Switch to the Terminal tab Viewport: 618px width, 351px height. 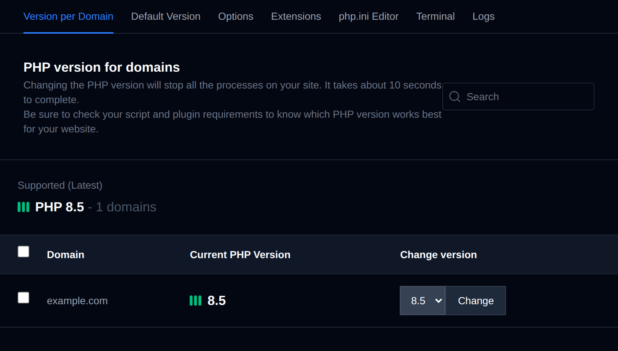click(435, 16)
